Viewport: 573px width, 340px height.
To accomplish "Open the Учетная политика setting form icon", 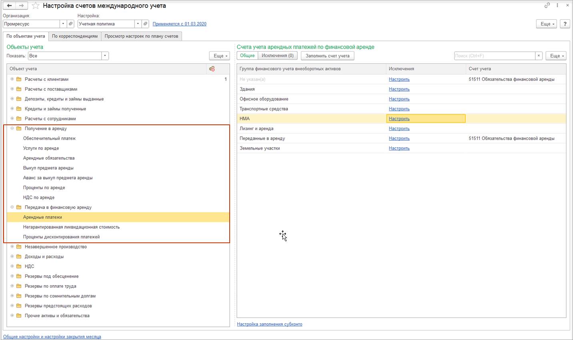I will coord(145,24).
